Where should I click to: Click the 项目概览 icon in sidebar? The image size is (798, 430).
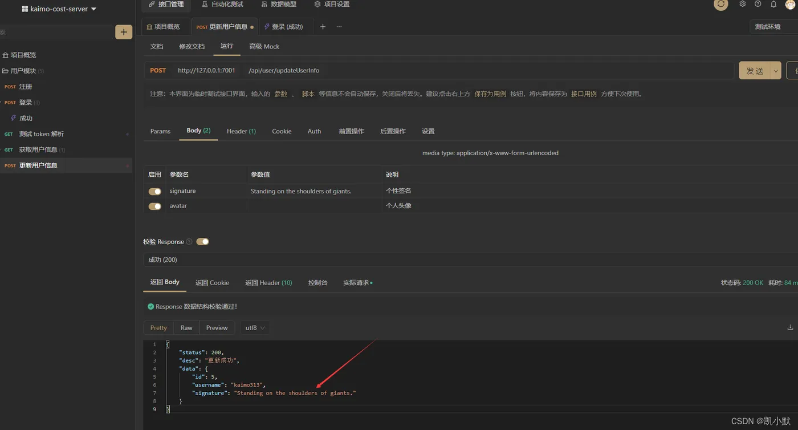[x=5, y=55]
